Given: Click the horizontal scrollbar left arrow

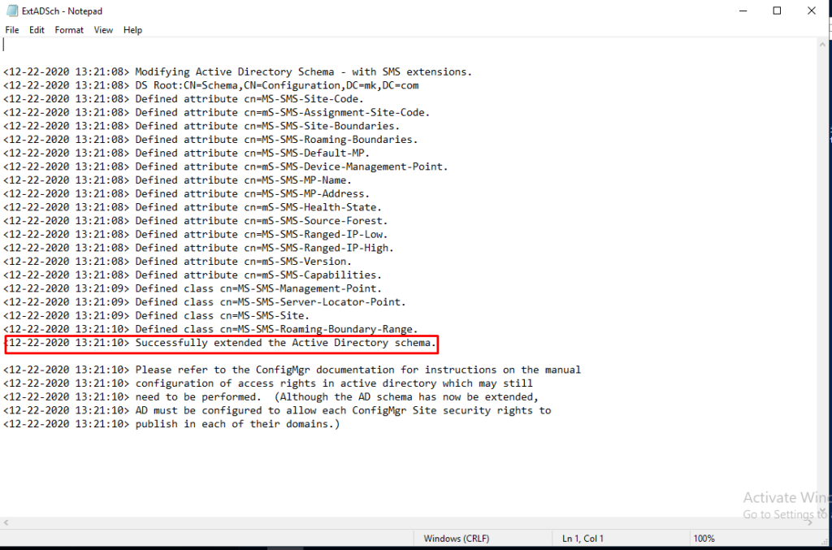Looking at the screenshot, I should click(8, 522).
